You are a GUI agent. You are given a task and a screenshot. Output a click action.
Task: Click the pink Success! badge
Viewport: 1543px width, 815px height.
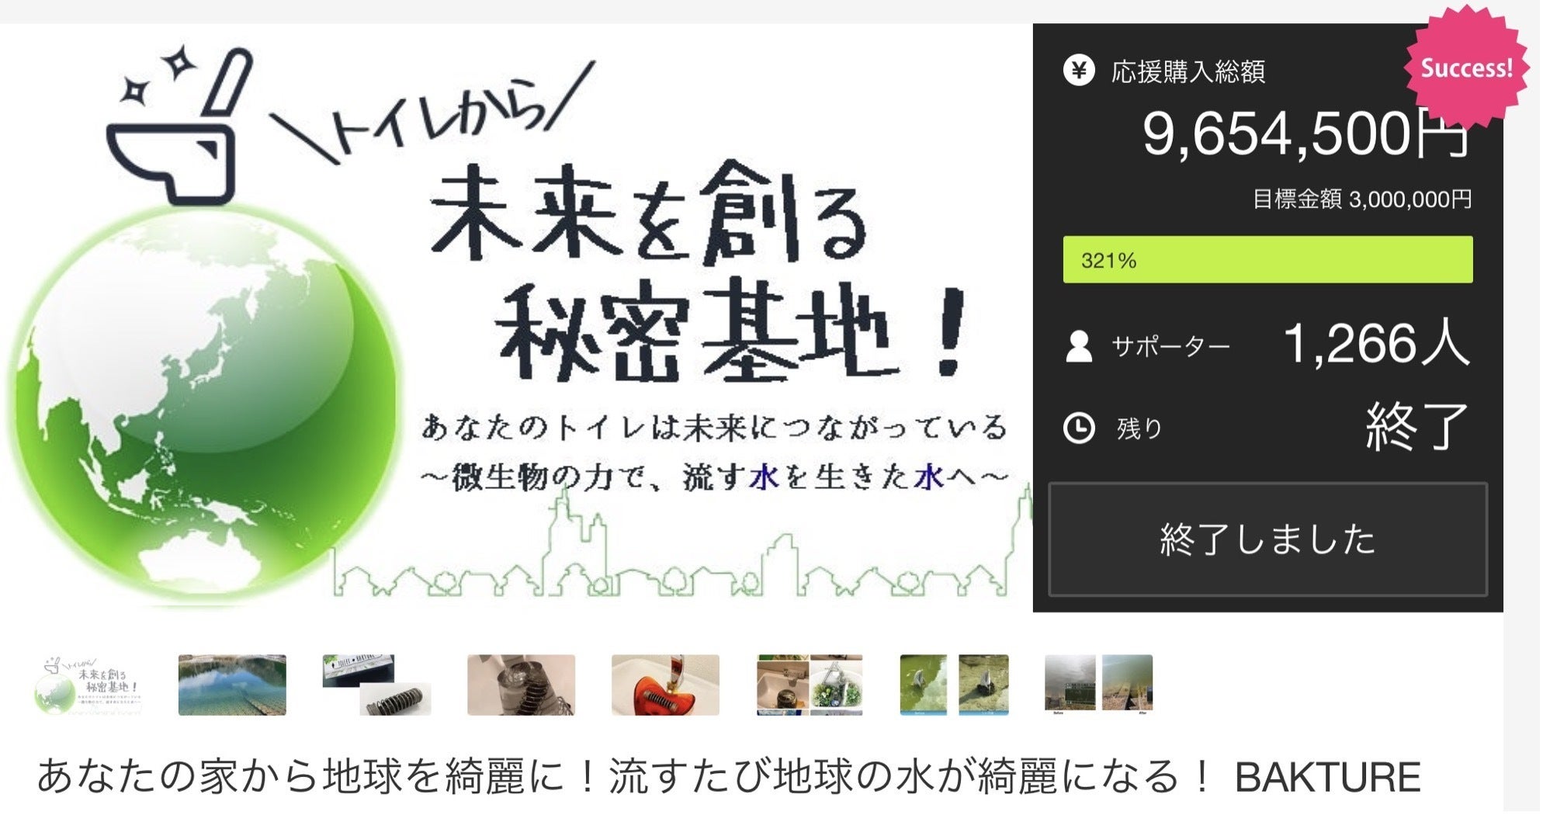click(x=1466, y=68)
